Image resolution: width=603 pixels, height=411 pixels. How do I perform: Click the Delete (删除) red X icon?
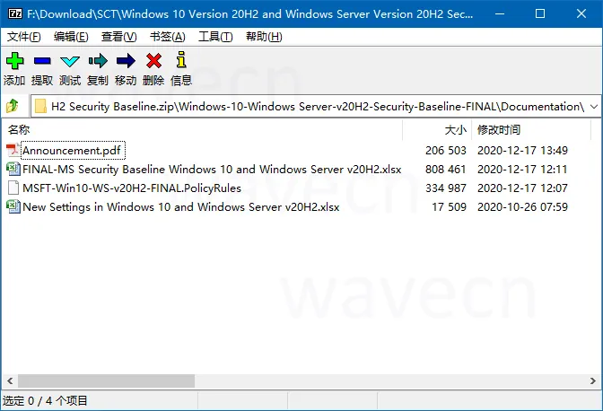click(153, 61)
